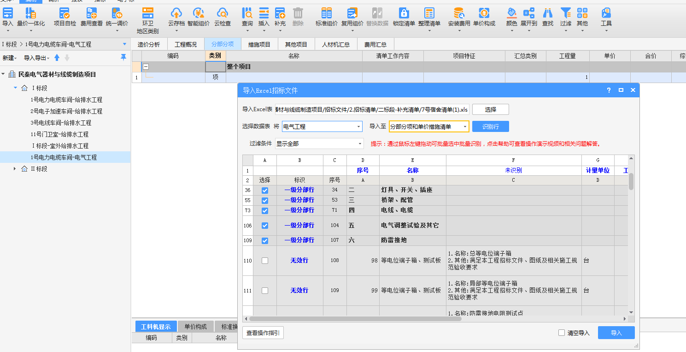Switch to the 工程概况 tab
The width and height of the screenshot is (686, 352).
186,44
